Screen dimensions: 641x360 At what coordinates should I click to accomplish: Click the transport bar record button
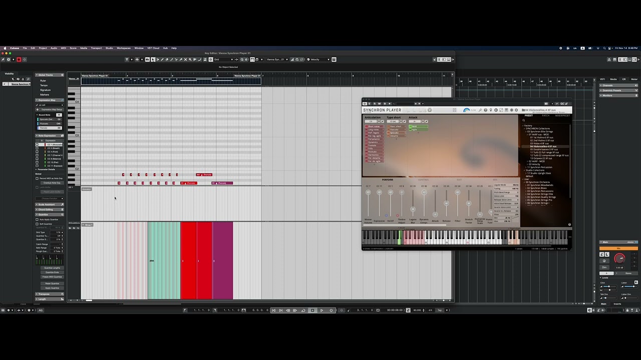click(x=331, y=310)
